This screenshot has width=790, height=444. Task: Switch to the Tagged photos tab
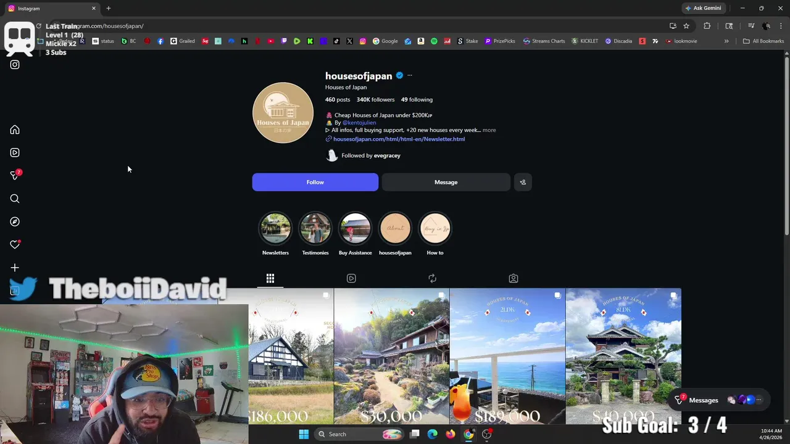513,279
